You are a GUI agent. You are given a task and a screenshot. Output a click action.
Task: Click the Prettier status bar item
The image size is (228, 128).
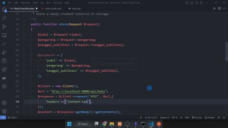[x=210, y=118]
